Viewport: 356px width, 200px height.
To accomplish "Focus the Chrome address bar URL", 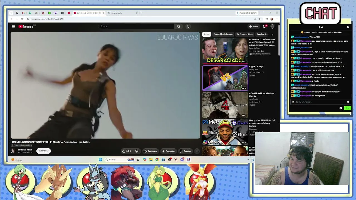I will [47, 19].
